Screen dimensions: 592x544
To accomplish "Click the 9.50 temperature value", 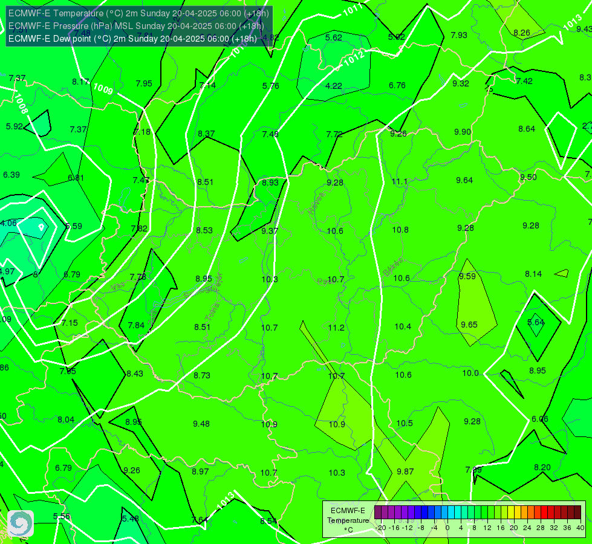I will [x=528, y=178].
